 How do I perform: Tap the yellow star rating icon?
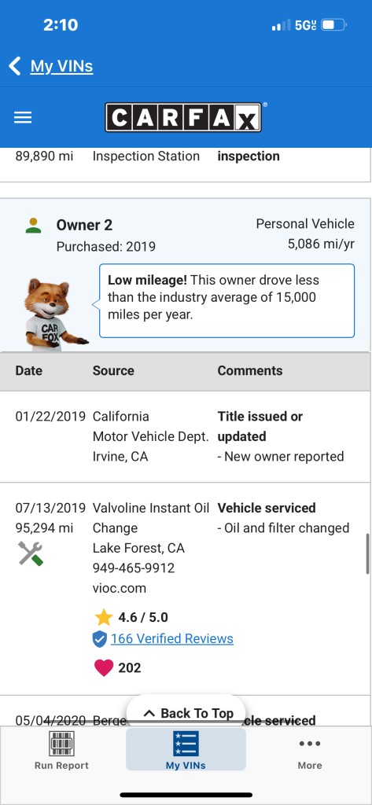[x=103, y=617]
